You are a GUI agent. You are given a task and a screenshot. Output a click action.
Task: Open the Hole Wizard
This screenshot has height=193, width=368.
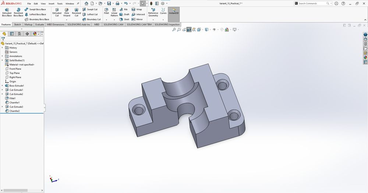[67, 12]
